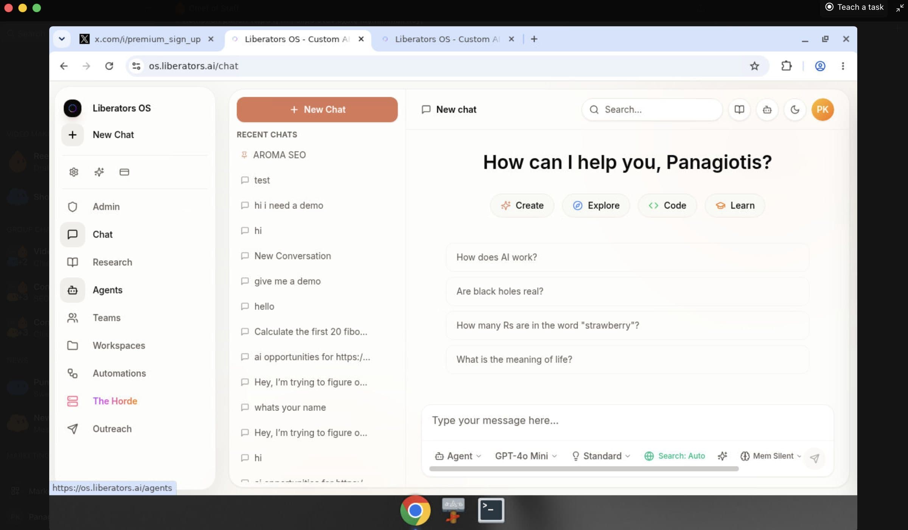Open 'whats your name' chat
Image resolution: width=908 pixels, height=530 pixels.
click(x=317, y=407)
